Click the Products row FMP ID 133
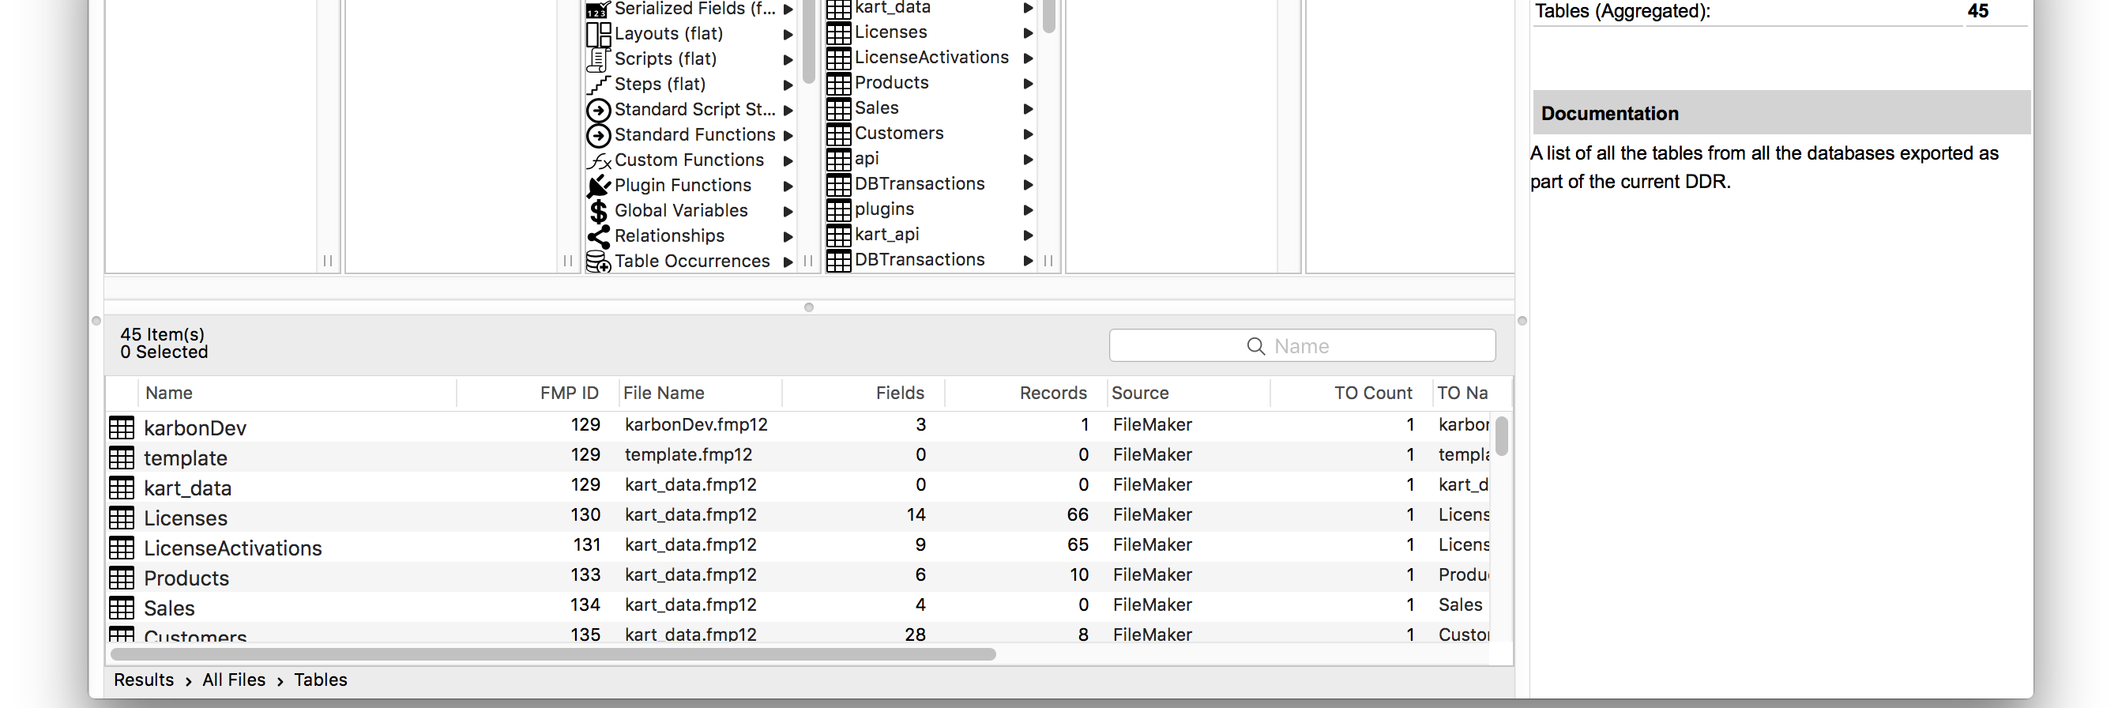2122x708 pixels. pos(585,574)
